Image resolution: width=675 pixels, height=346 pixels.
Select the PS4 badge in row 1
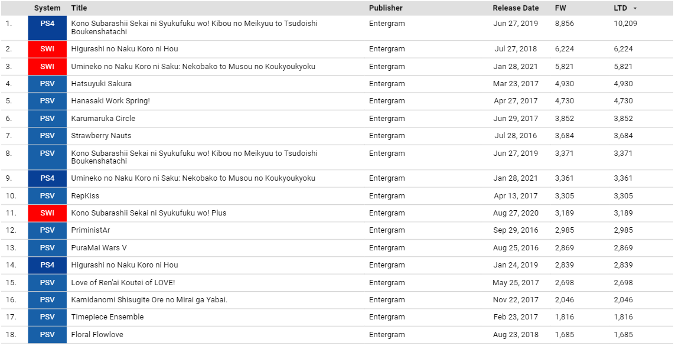tap(47, 28)
